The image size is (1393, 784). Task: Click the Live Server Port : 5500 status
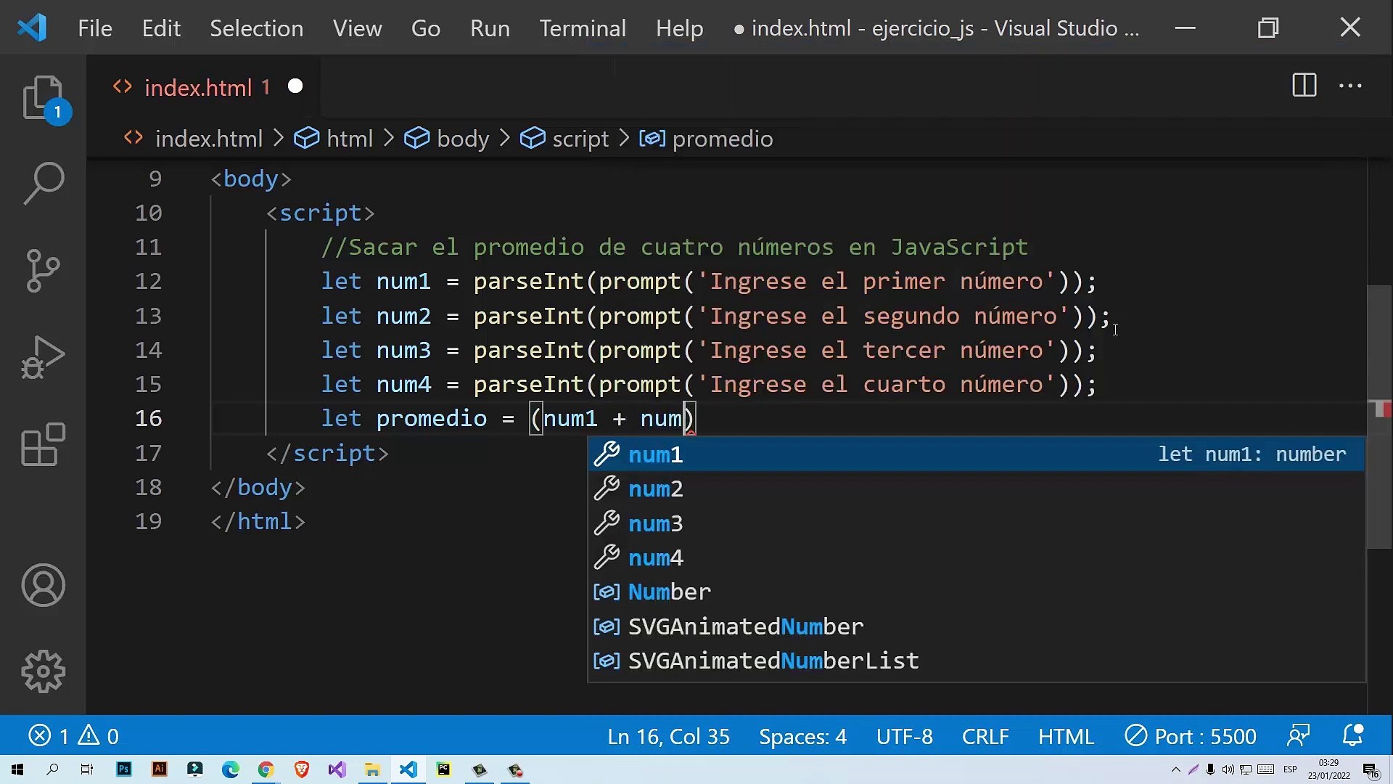1190,736
